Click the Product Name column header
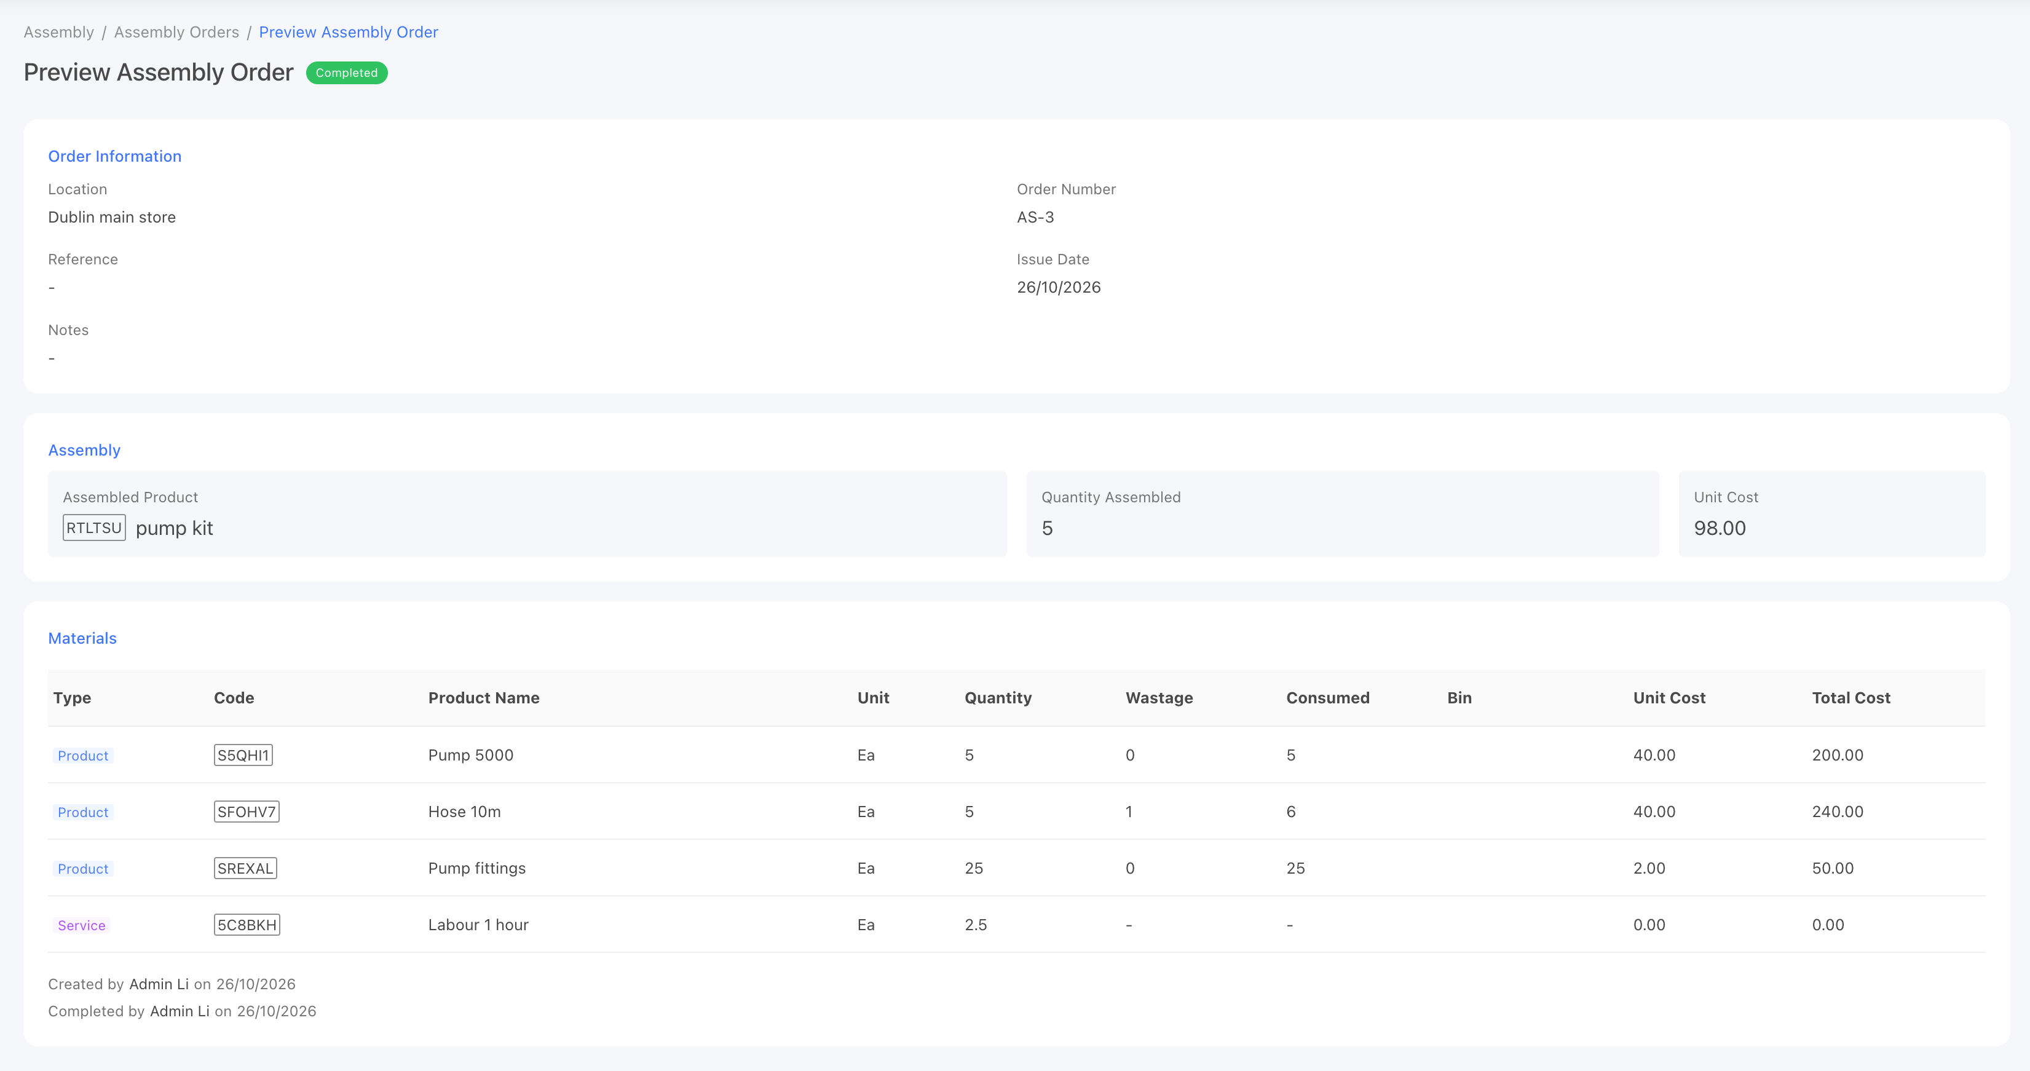Image resolution: width=2030 pixels, height=1071 pixels. click(x=484, y=698)
